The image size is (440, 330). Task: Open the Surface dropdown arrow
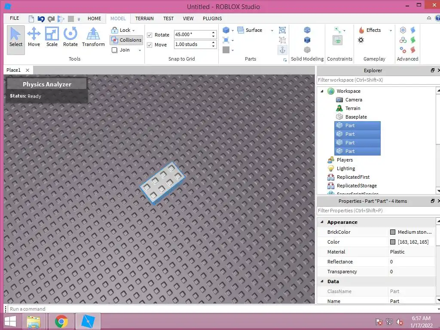[272, 31]
